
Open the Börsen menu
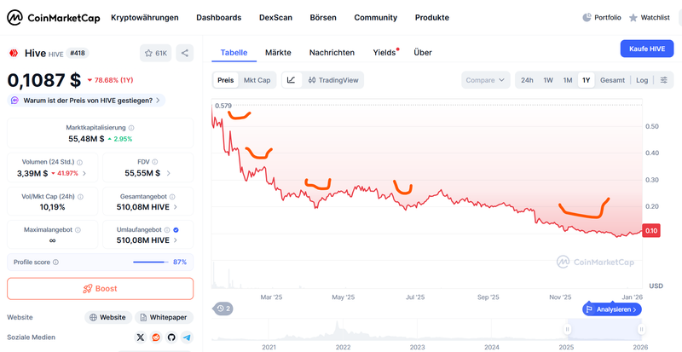point(323,18)
